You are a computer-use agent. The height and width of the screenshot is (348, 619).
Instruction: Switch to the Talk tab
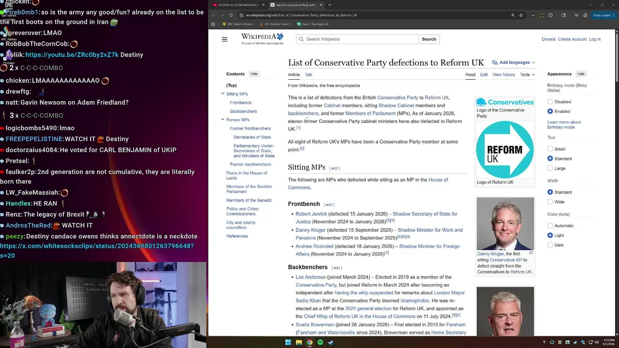(x=308, y=74)
